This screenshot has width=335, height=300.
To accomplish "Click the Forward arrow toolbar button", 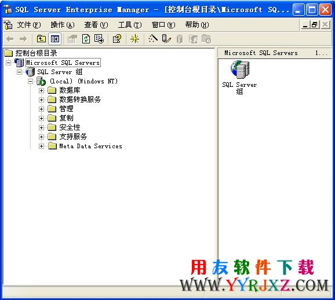I will (23, 39).
